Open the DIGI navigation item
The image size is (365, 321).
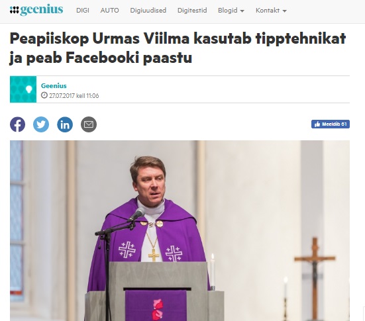click(x=83, y=11)
